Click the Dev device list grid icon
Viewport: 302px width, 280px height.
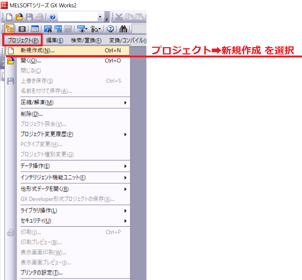pos(58,29)
